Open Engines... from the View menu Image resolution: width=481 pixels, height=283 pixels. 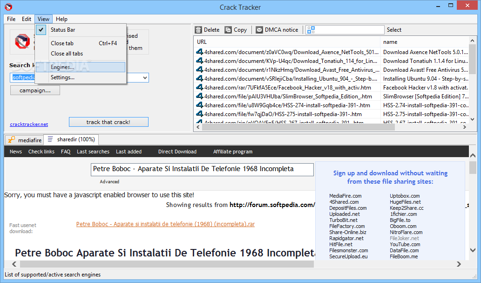click(x=81, y=67)
